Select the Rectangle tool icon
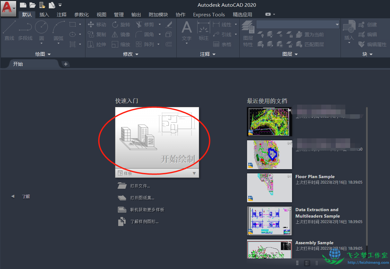The image size is (390, 269). 73,24
